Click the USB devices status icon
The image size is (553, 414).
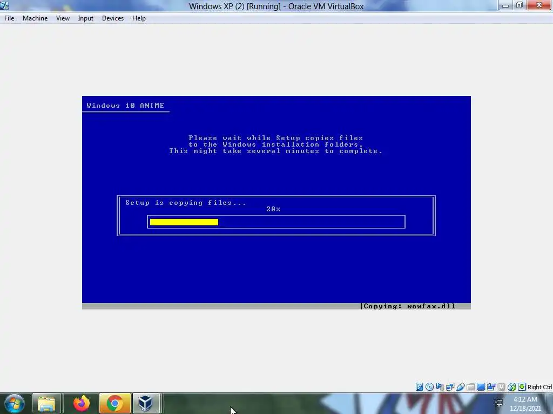461,387
